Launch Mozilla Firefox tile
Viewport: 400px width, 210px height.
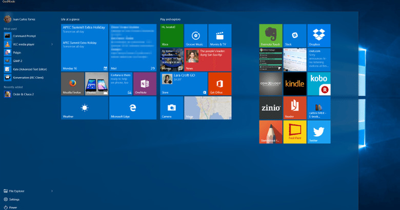pyautogui.click(x=72, y=84)
